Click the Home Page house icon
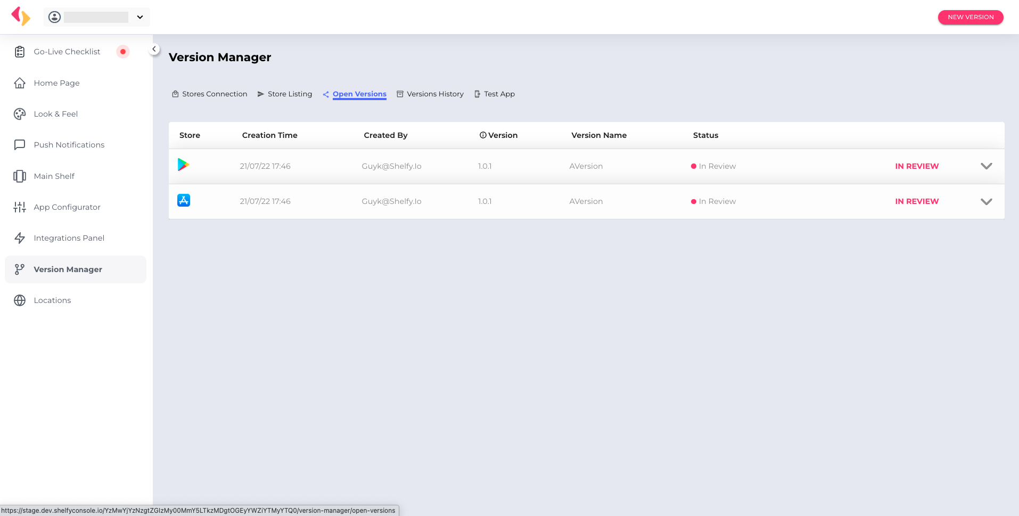This screenshot has width=1019, height=516. (x=20, y=83)
